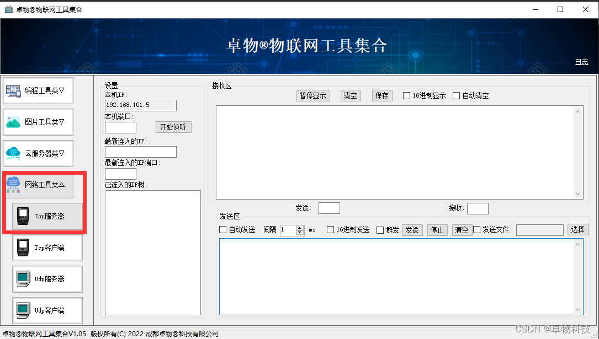This screenshot has height=339, width=599.
Task: Click 选择 to choose a file
Action: (x=577, y=229)
